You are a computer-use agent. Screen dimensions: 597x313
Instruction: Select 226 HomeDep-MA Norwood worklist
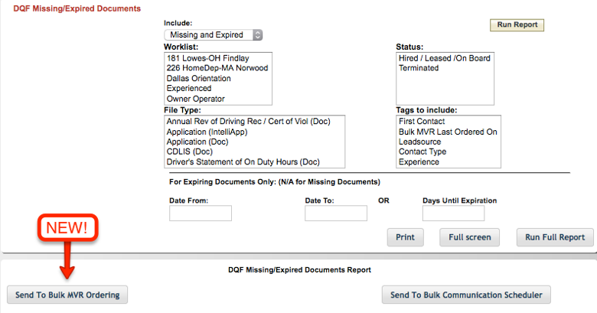pos(218,68)
